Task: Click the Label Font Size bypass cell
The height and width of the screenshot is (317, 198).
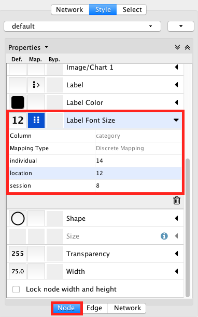Action: click(55, 120)
